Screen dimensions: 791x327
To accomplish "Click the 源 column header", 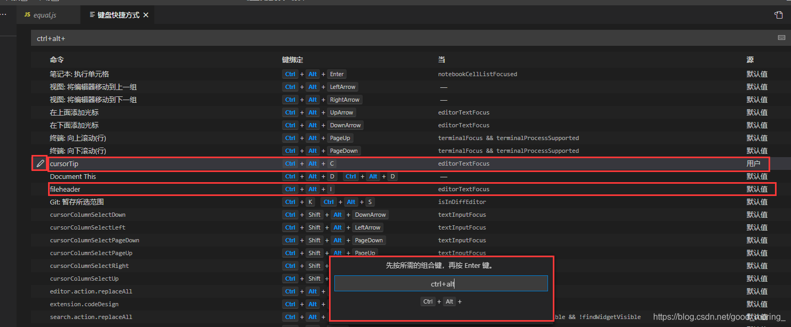I will [x=750, y=60].
